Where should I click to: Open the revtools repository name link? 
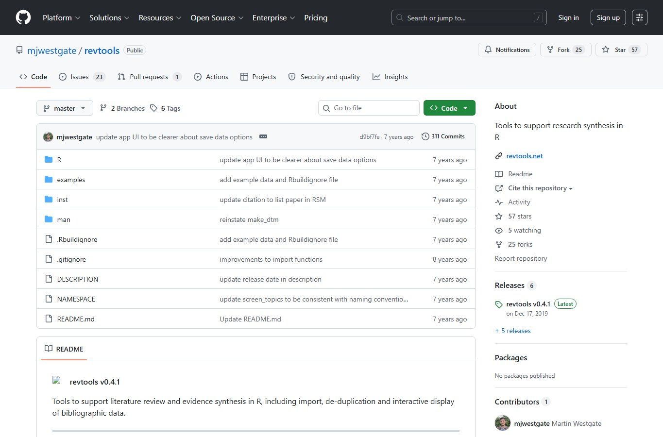pyautogui.click(x=102, y=50)
